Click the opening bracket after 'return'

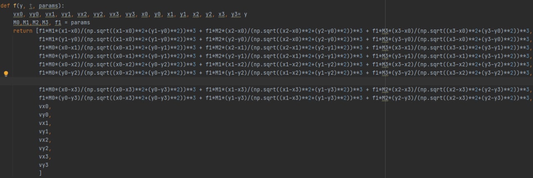[37, 31]
